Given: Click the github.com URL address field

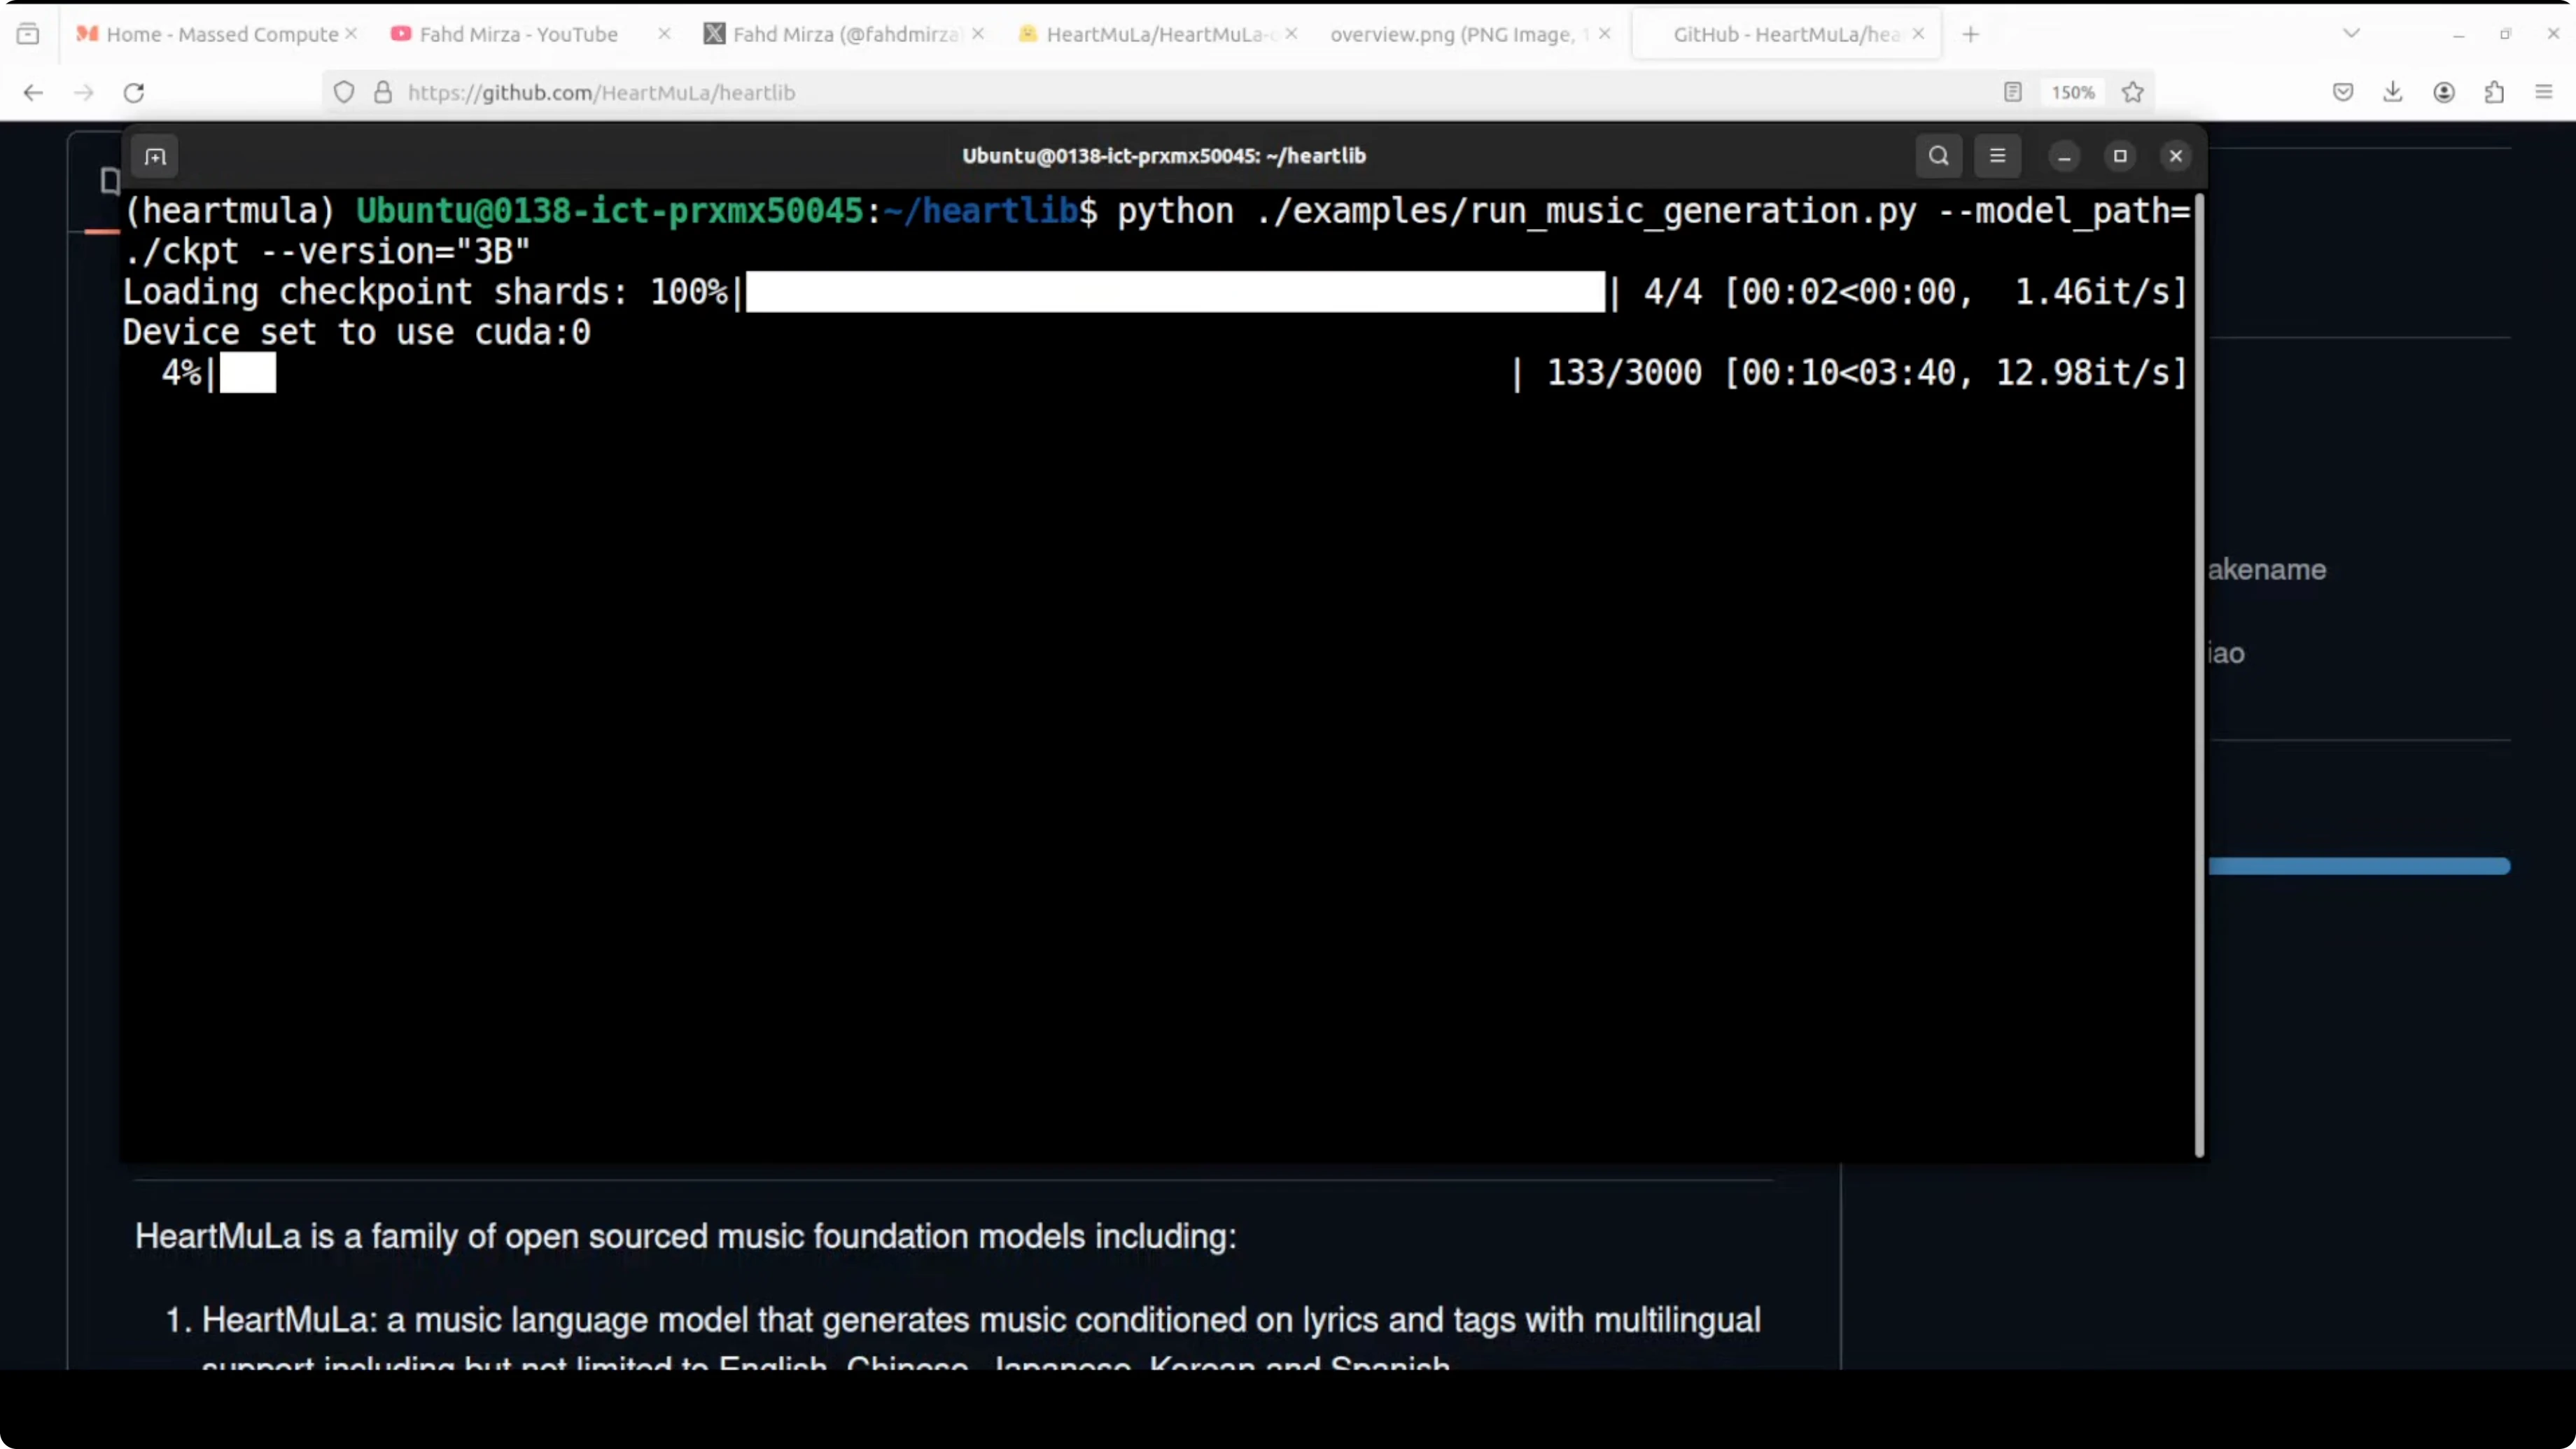Looking at the screenshot, I should click(x=1100, y=93).
